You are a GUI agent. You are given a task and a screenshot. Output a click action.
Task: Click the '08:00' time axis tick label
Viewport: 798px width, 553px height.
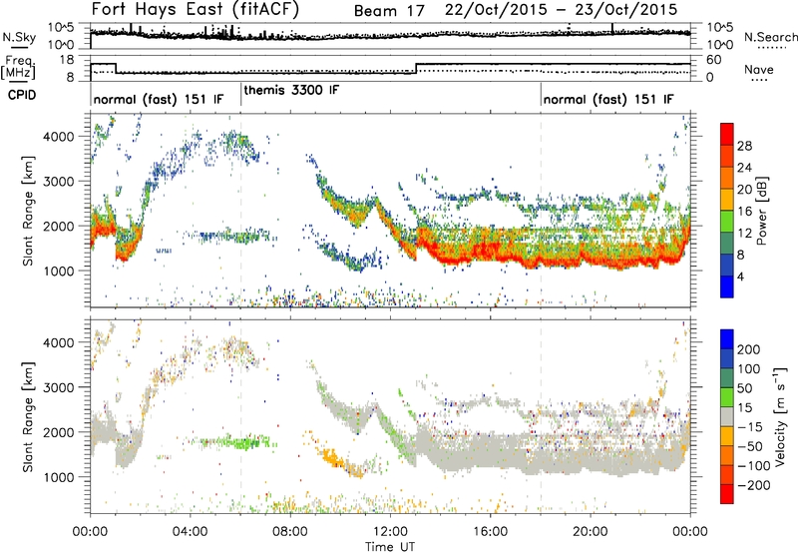pos(290,532)
